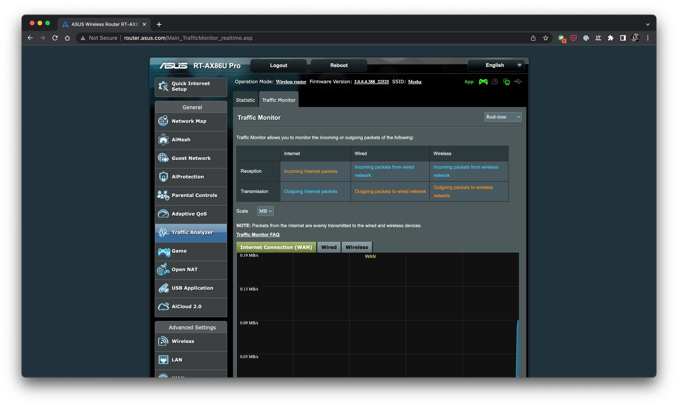The height and width of the screenshot is (406, 678).
Task: Click the Not Secure site info badge
Action: [x=99, y=38]
